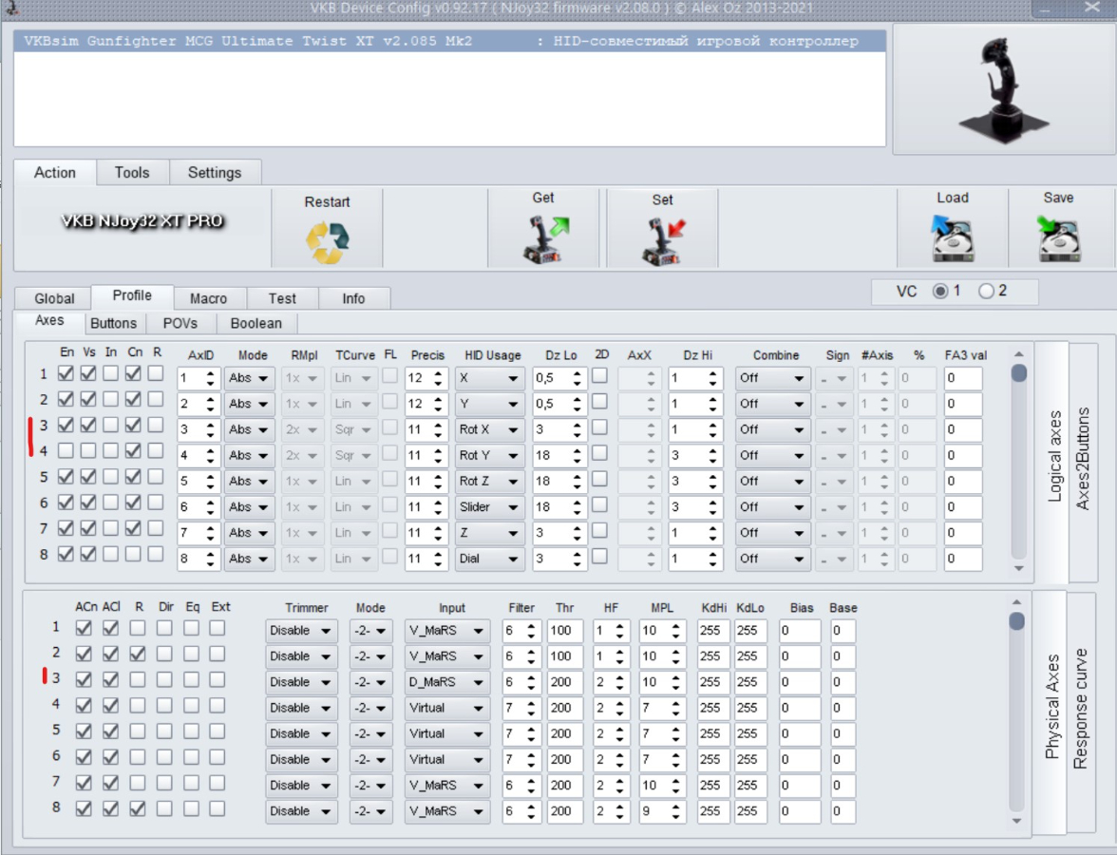
Task: Switch to the Global tab
Action: coord(54,298)
